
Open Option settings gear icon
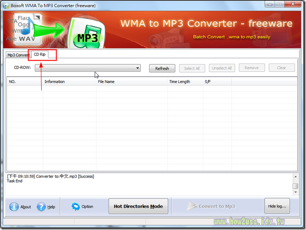click(76, 207)
